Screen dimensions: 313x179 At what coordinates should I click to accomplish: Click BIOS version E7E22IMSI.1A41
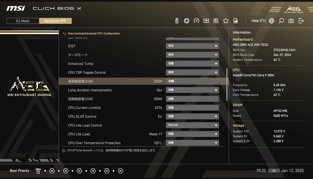click(x=284, y=50)
